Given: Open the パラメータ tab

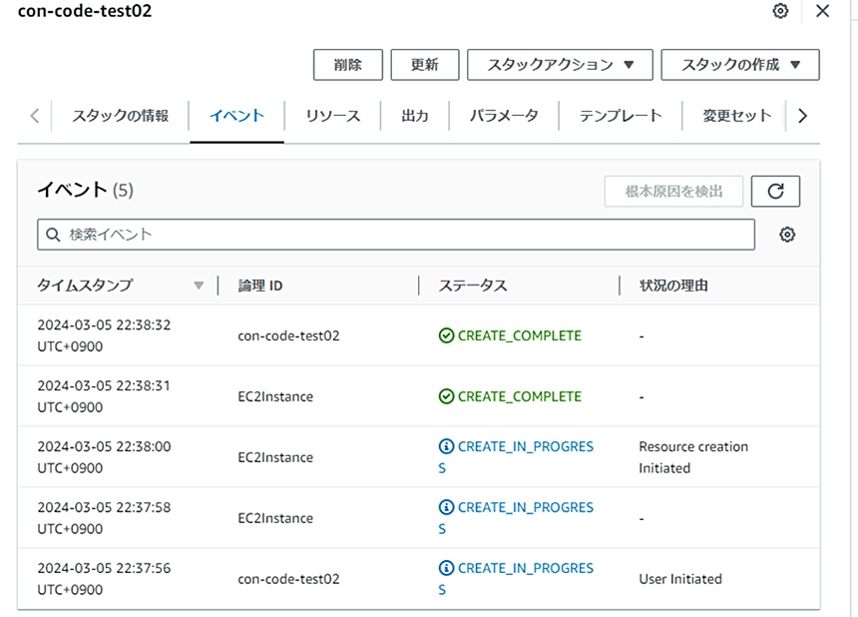Looking at the screenshot, I should click(504, 116).
